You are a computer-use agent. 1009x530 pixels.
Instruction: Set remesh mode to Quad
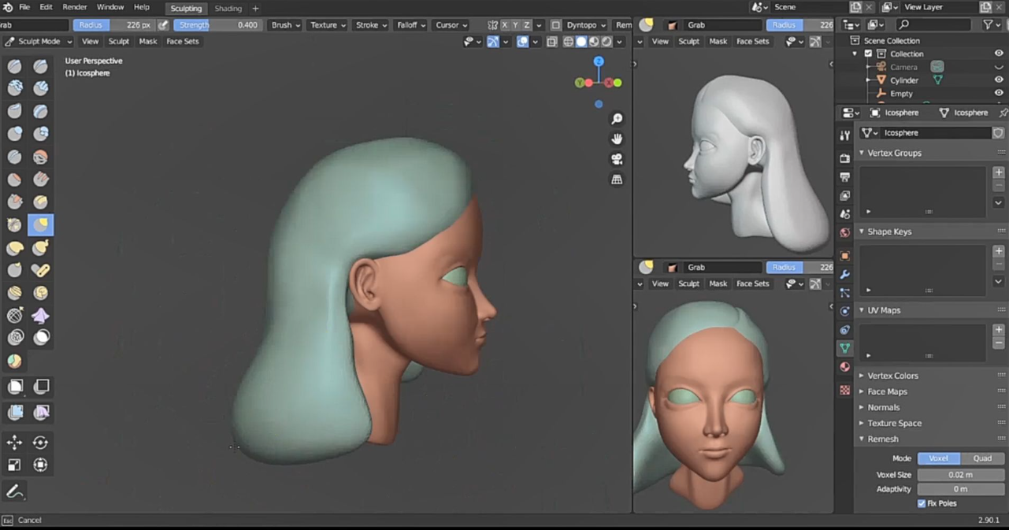982,458
